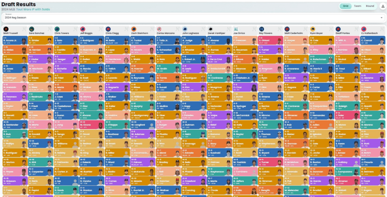
Task: Click Sara Sanchez's team avatar icon
Action: tap(31, 29)
